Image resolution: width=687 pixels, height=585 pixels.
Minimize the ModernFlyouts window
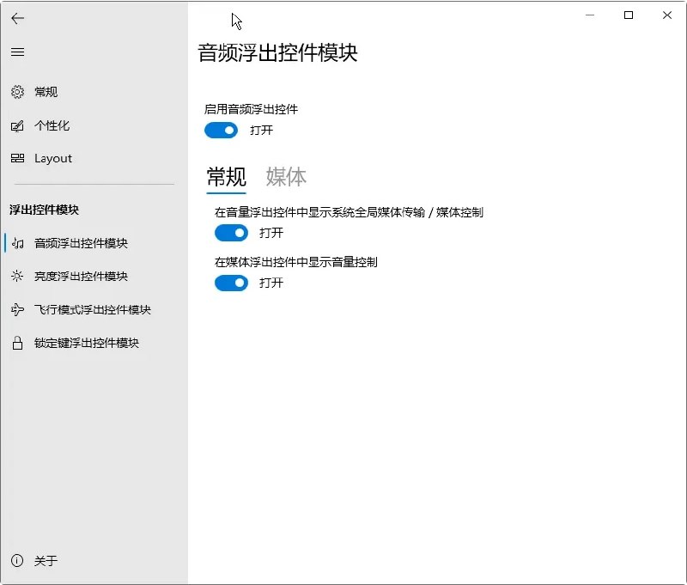590,15
